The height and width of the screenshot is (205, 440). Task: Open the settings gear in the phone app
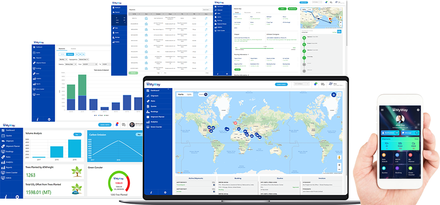[x=418, y=110]
